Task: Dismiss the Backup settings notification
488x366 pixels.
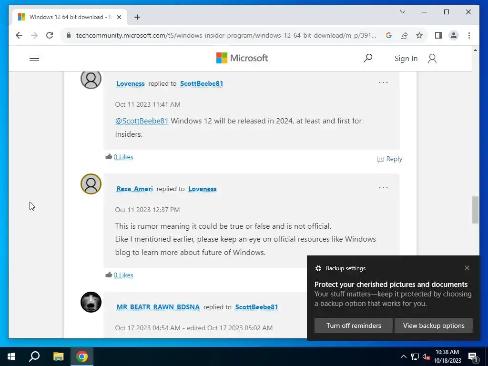Action: coord(467,268)
